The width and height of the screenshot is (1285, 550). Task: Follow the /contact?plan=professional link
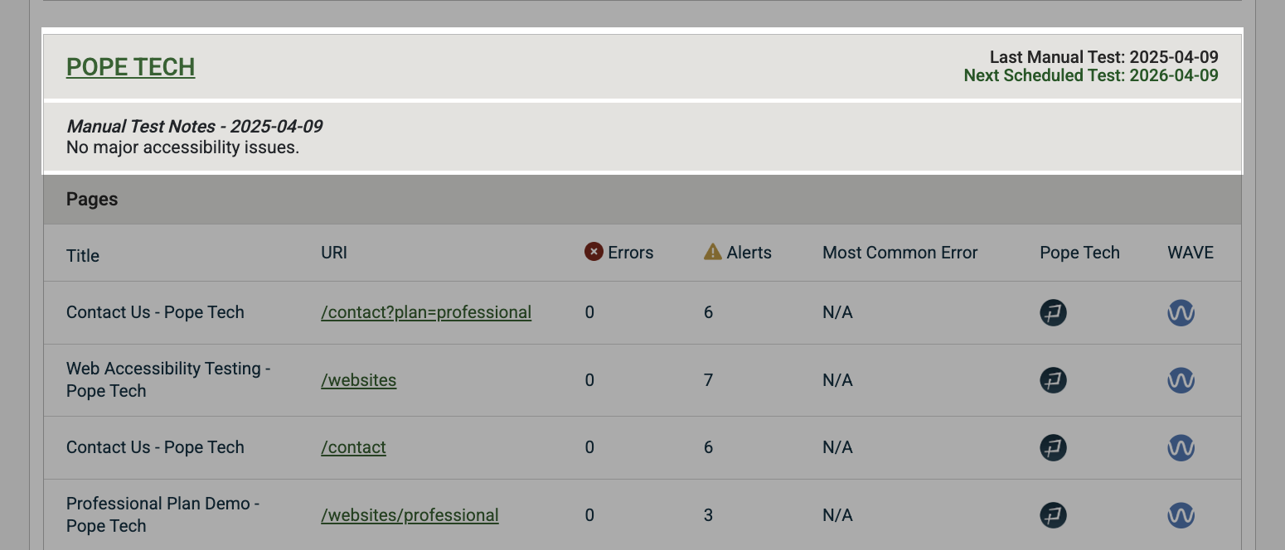click(x=426, y=312)
